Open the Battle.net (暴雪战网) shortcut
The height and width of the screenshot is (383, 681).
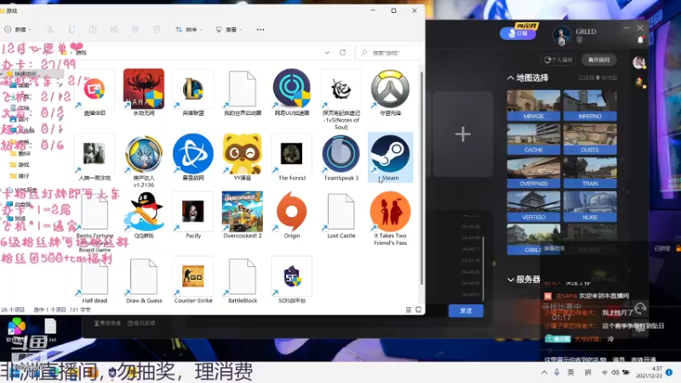[193, 157]
